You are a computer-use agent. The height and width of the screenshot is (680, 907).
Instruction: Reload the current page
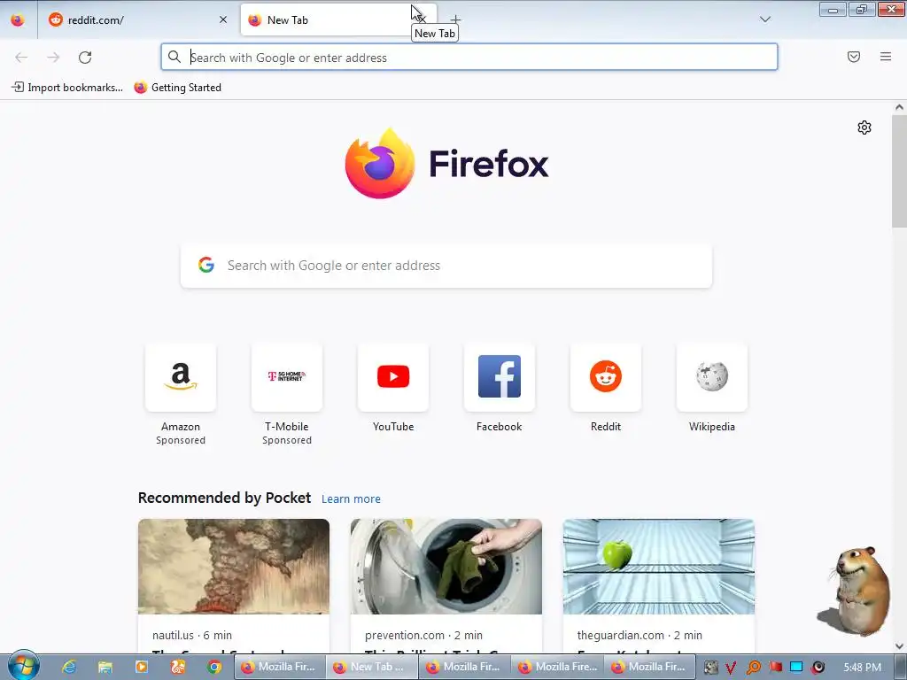click(x=85, y=58)
